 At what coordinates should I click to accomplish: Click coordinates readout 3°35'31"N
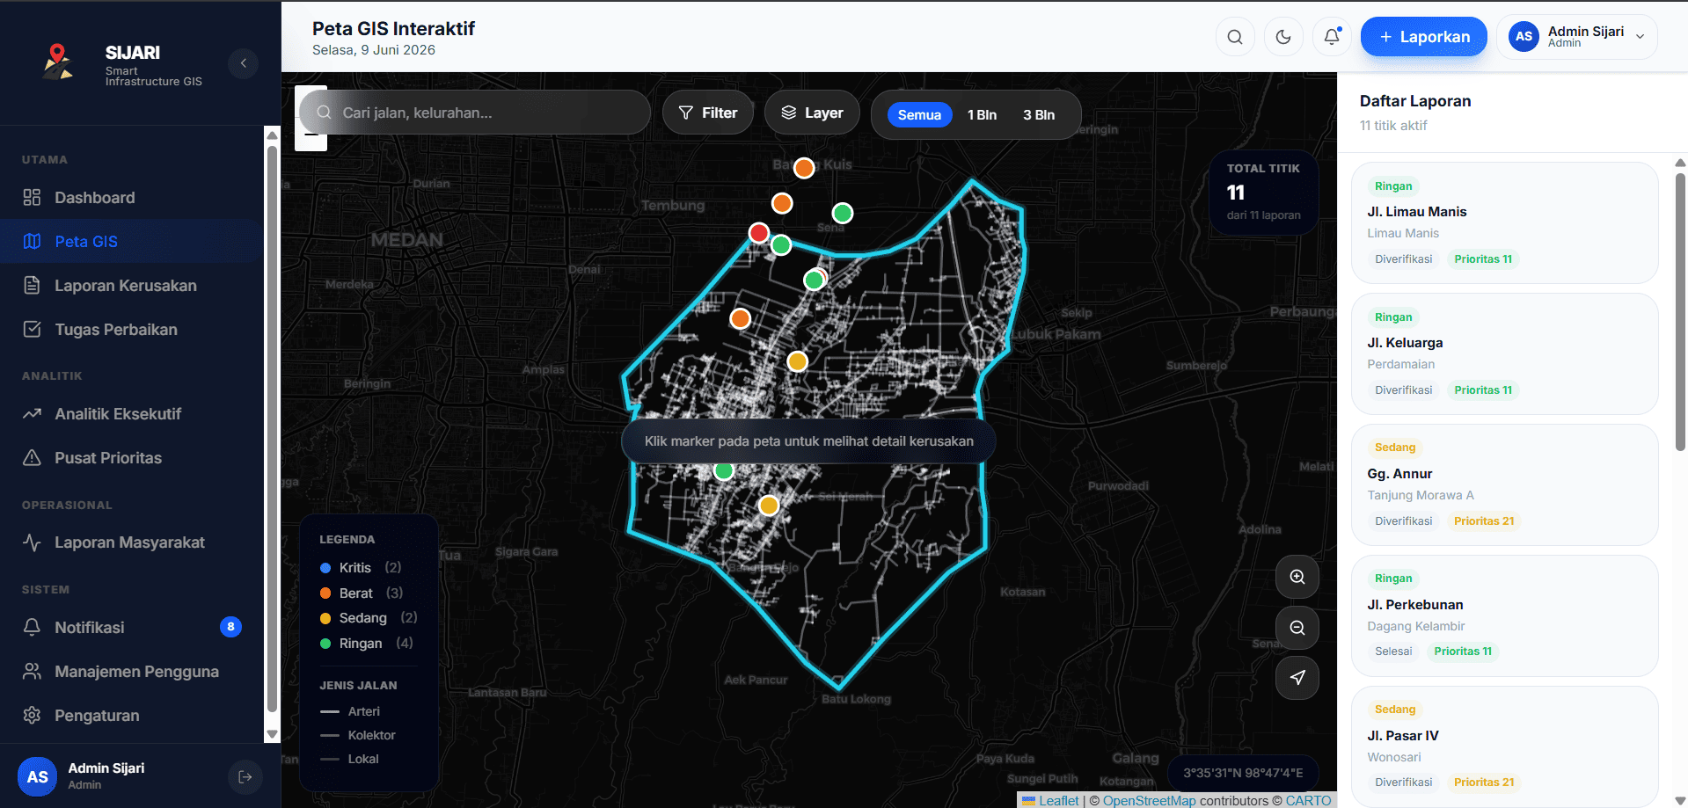point(1242,773)
